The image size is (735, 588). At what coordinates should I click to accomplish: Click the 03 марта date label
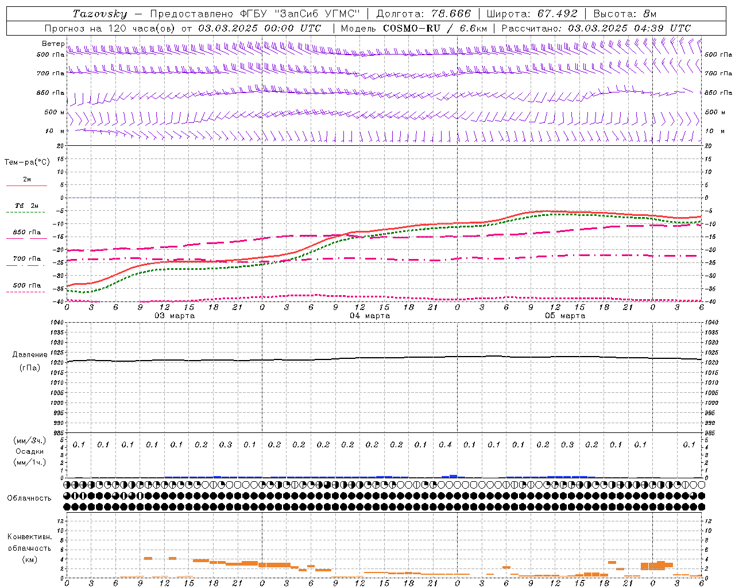(175, 316)
